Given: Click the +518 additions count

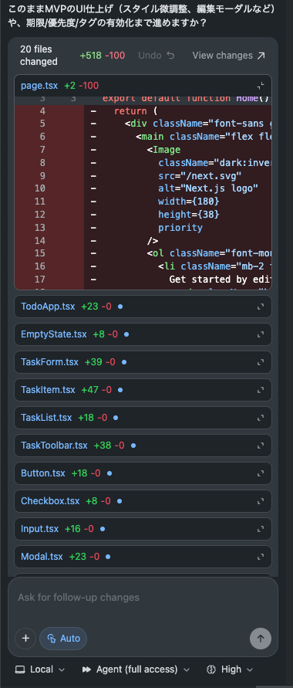Looking at the screenshot, I should click(x=91, y=56).
